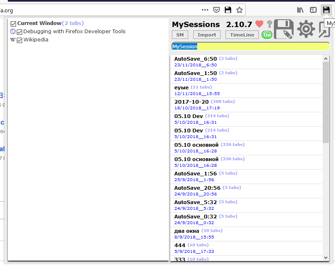Open page actions three-dots menu
This screenshot has width=335, height=268.
[x=205, y=10]
